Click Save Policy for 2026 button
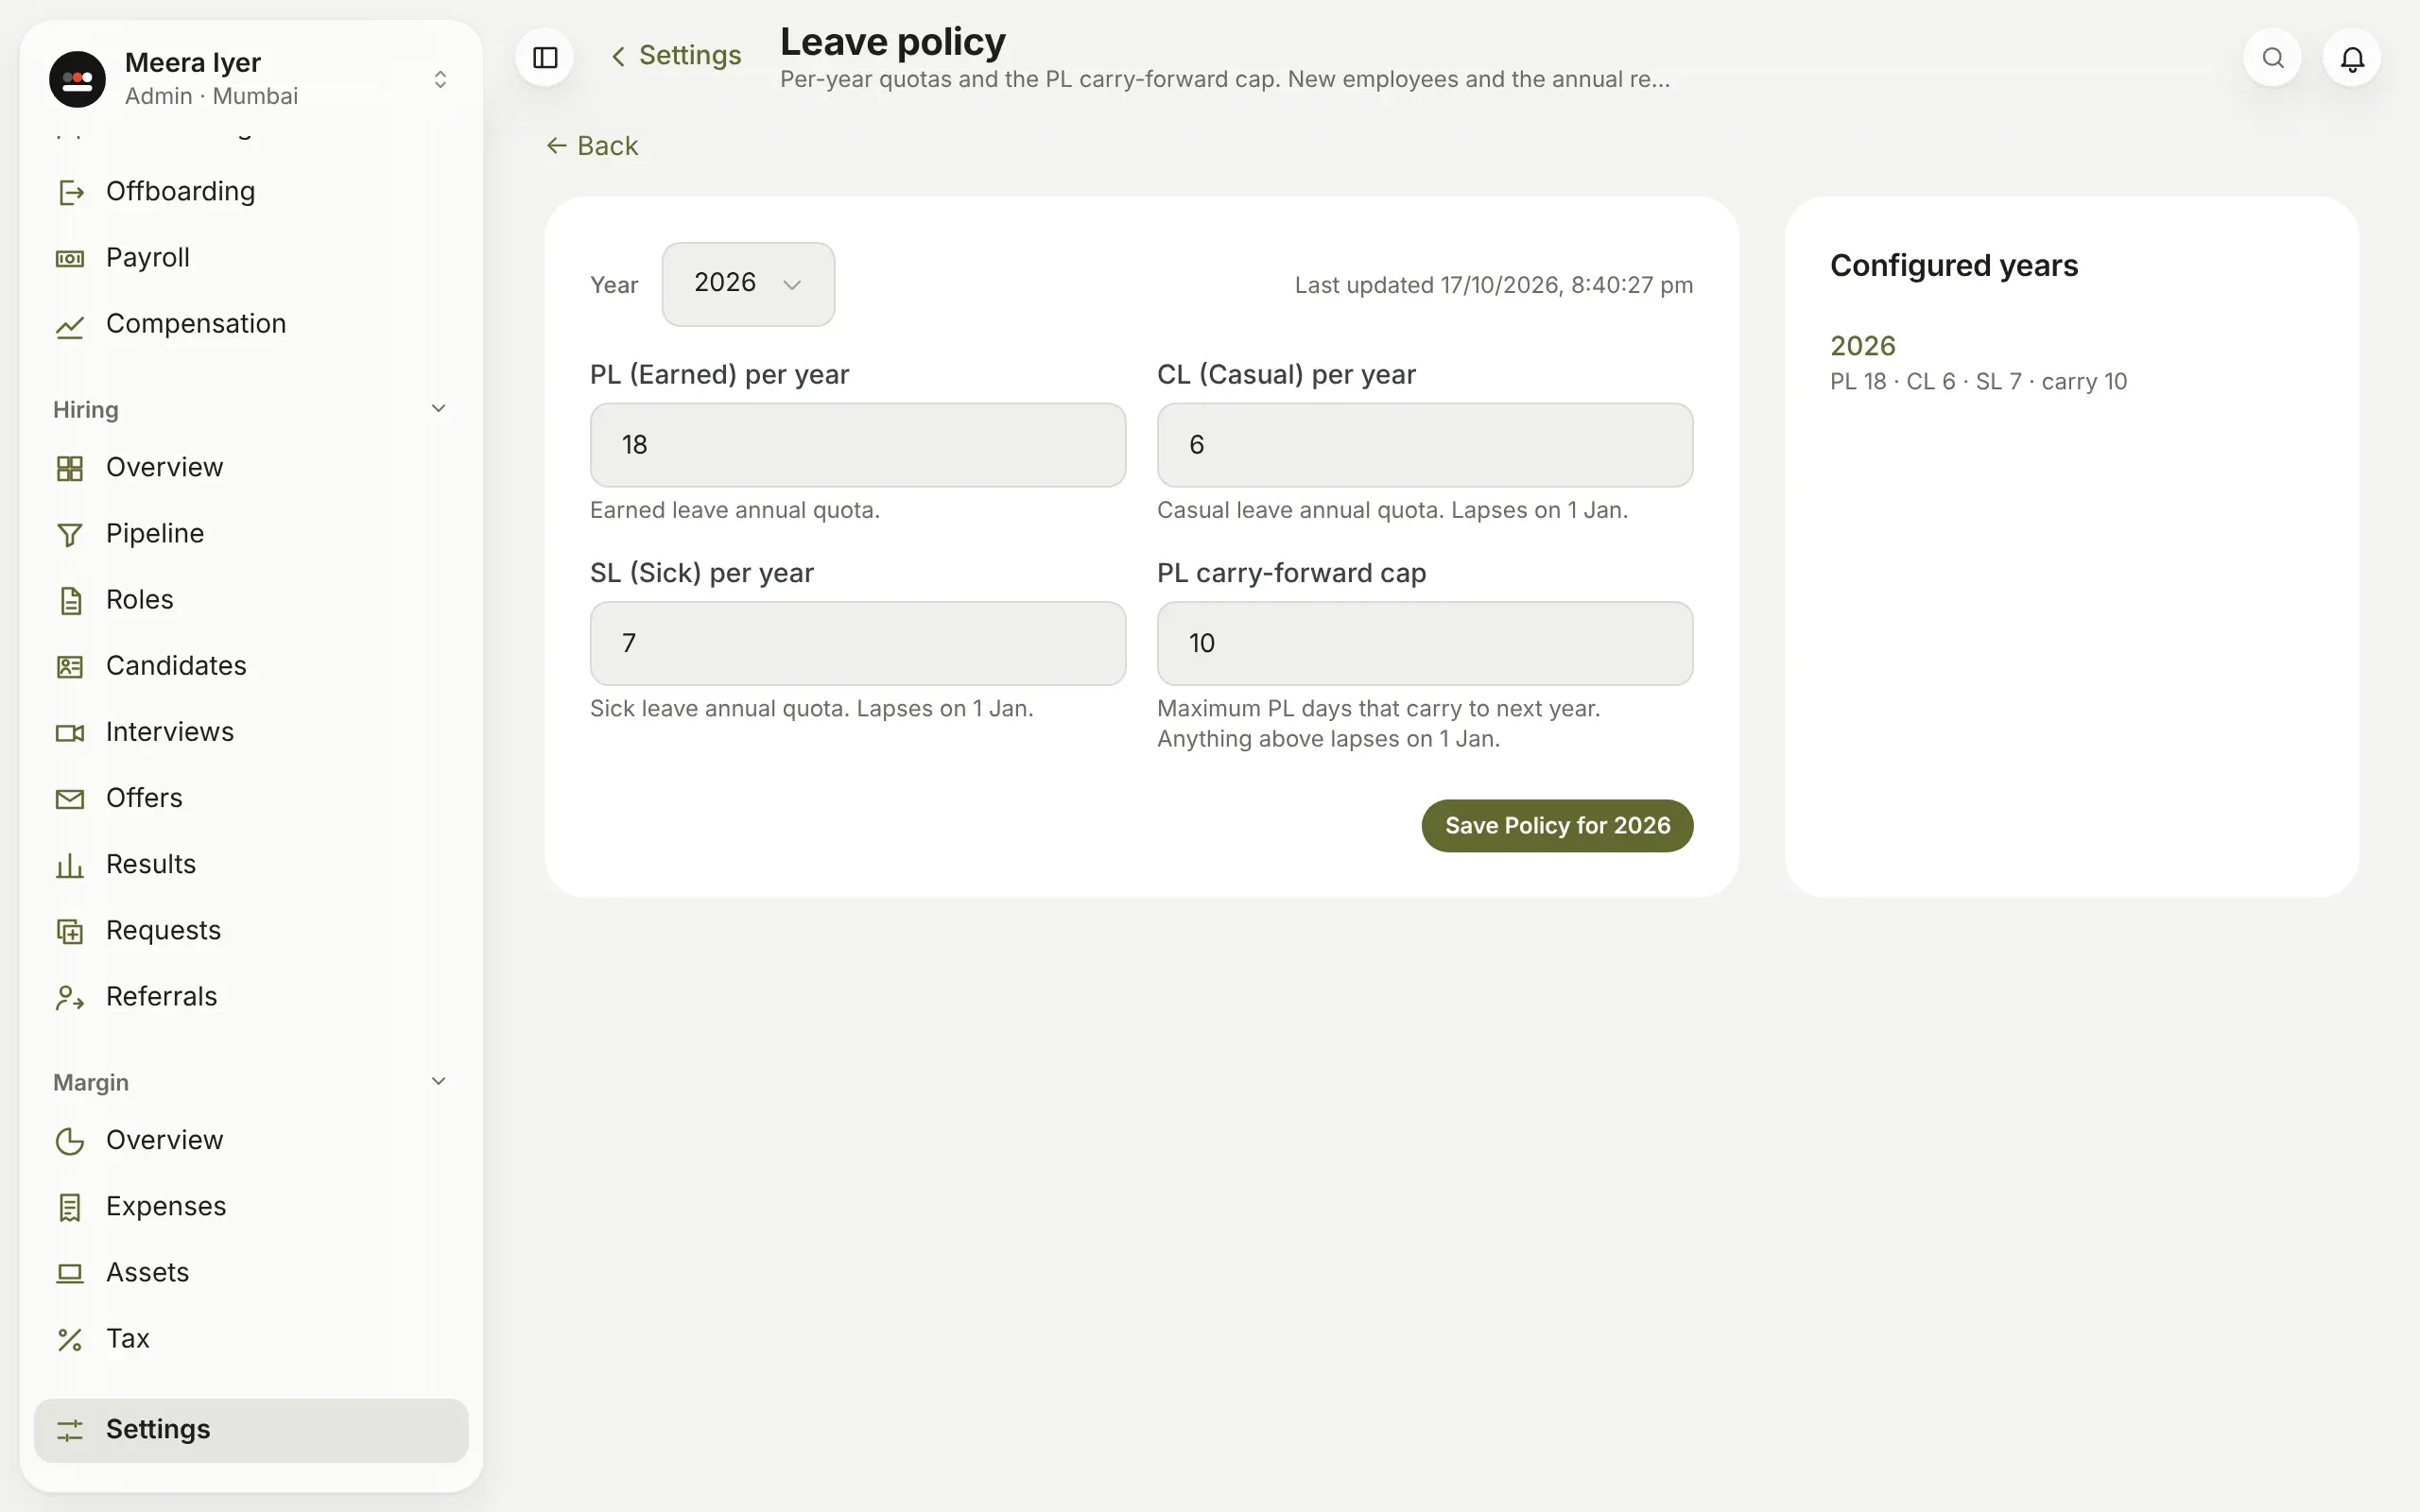The image size is (2420, 1512). (1557, 826)
